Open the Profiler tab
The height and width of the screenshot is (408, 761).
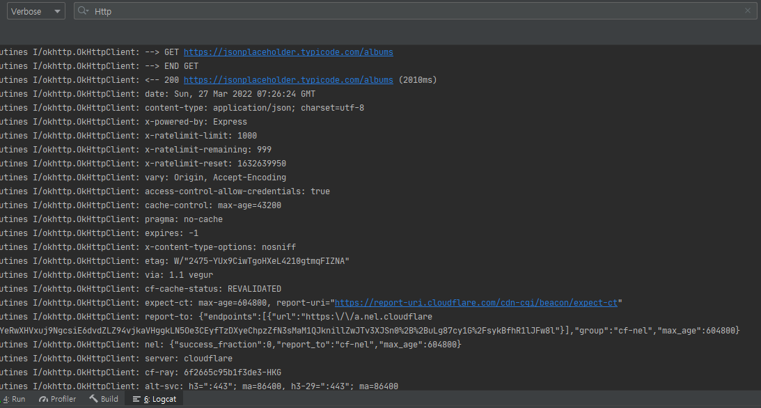[x=57, y=399]
